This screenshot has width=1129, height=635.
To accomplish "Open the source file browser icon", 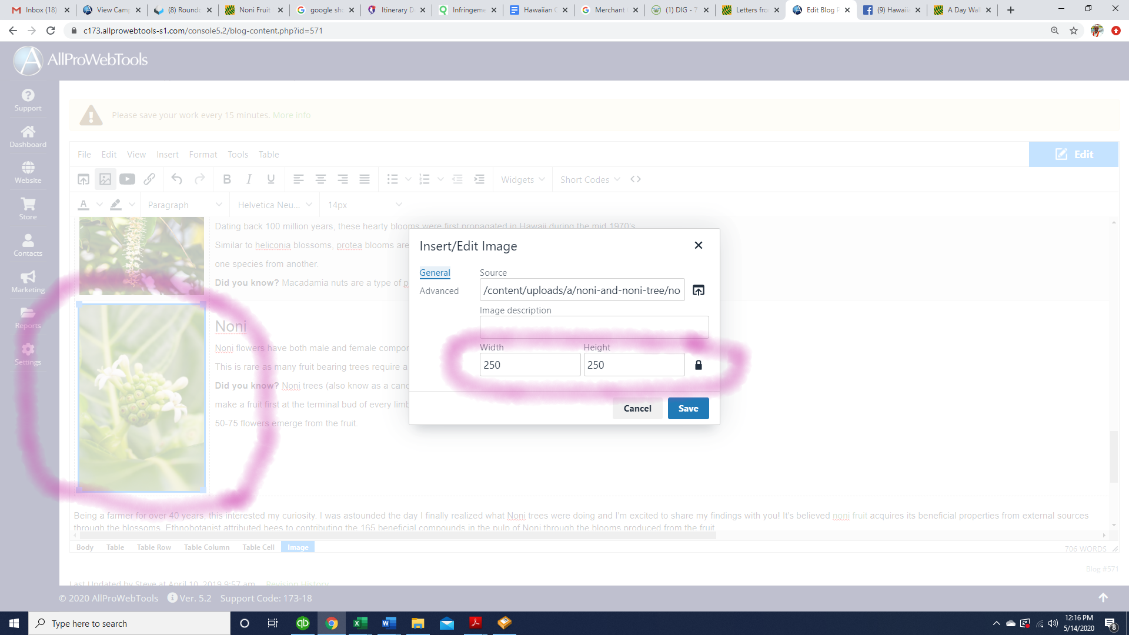I will [x=698, y=290].
